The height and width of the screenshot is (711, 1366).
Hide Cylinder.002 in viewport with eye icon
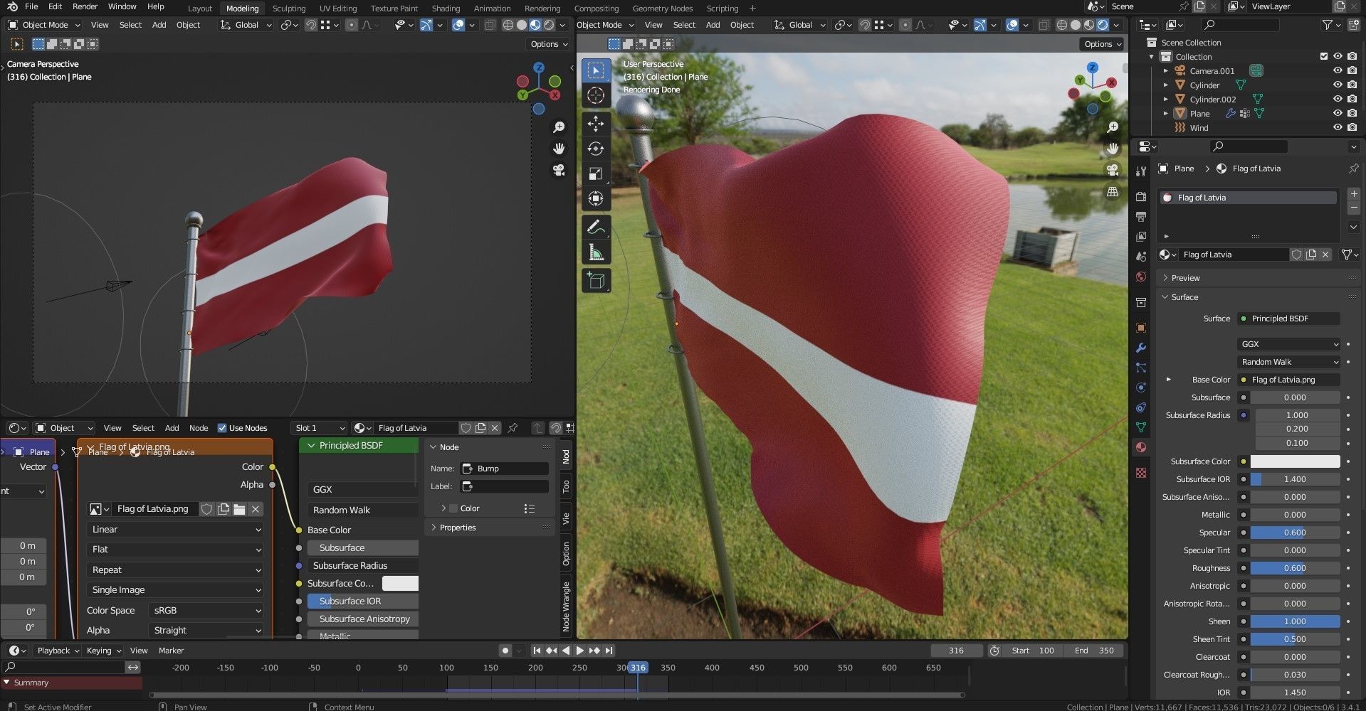tap(1338, 100)
